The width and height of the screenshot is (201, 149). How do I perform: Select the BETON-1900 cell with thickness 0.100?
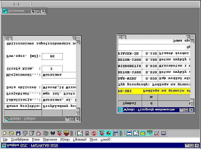point(130,60)
